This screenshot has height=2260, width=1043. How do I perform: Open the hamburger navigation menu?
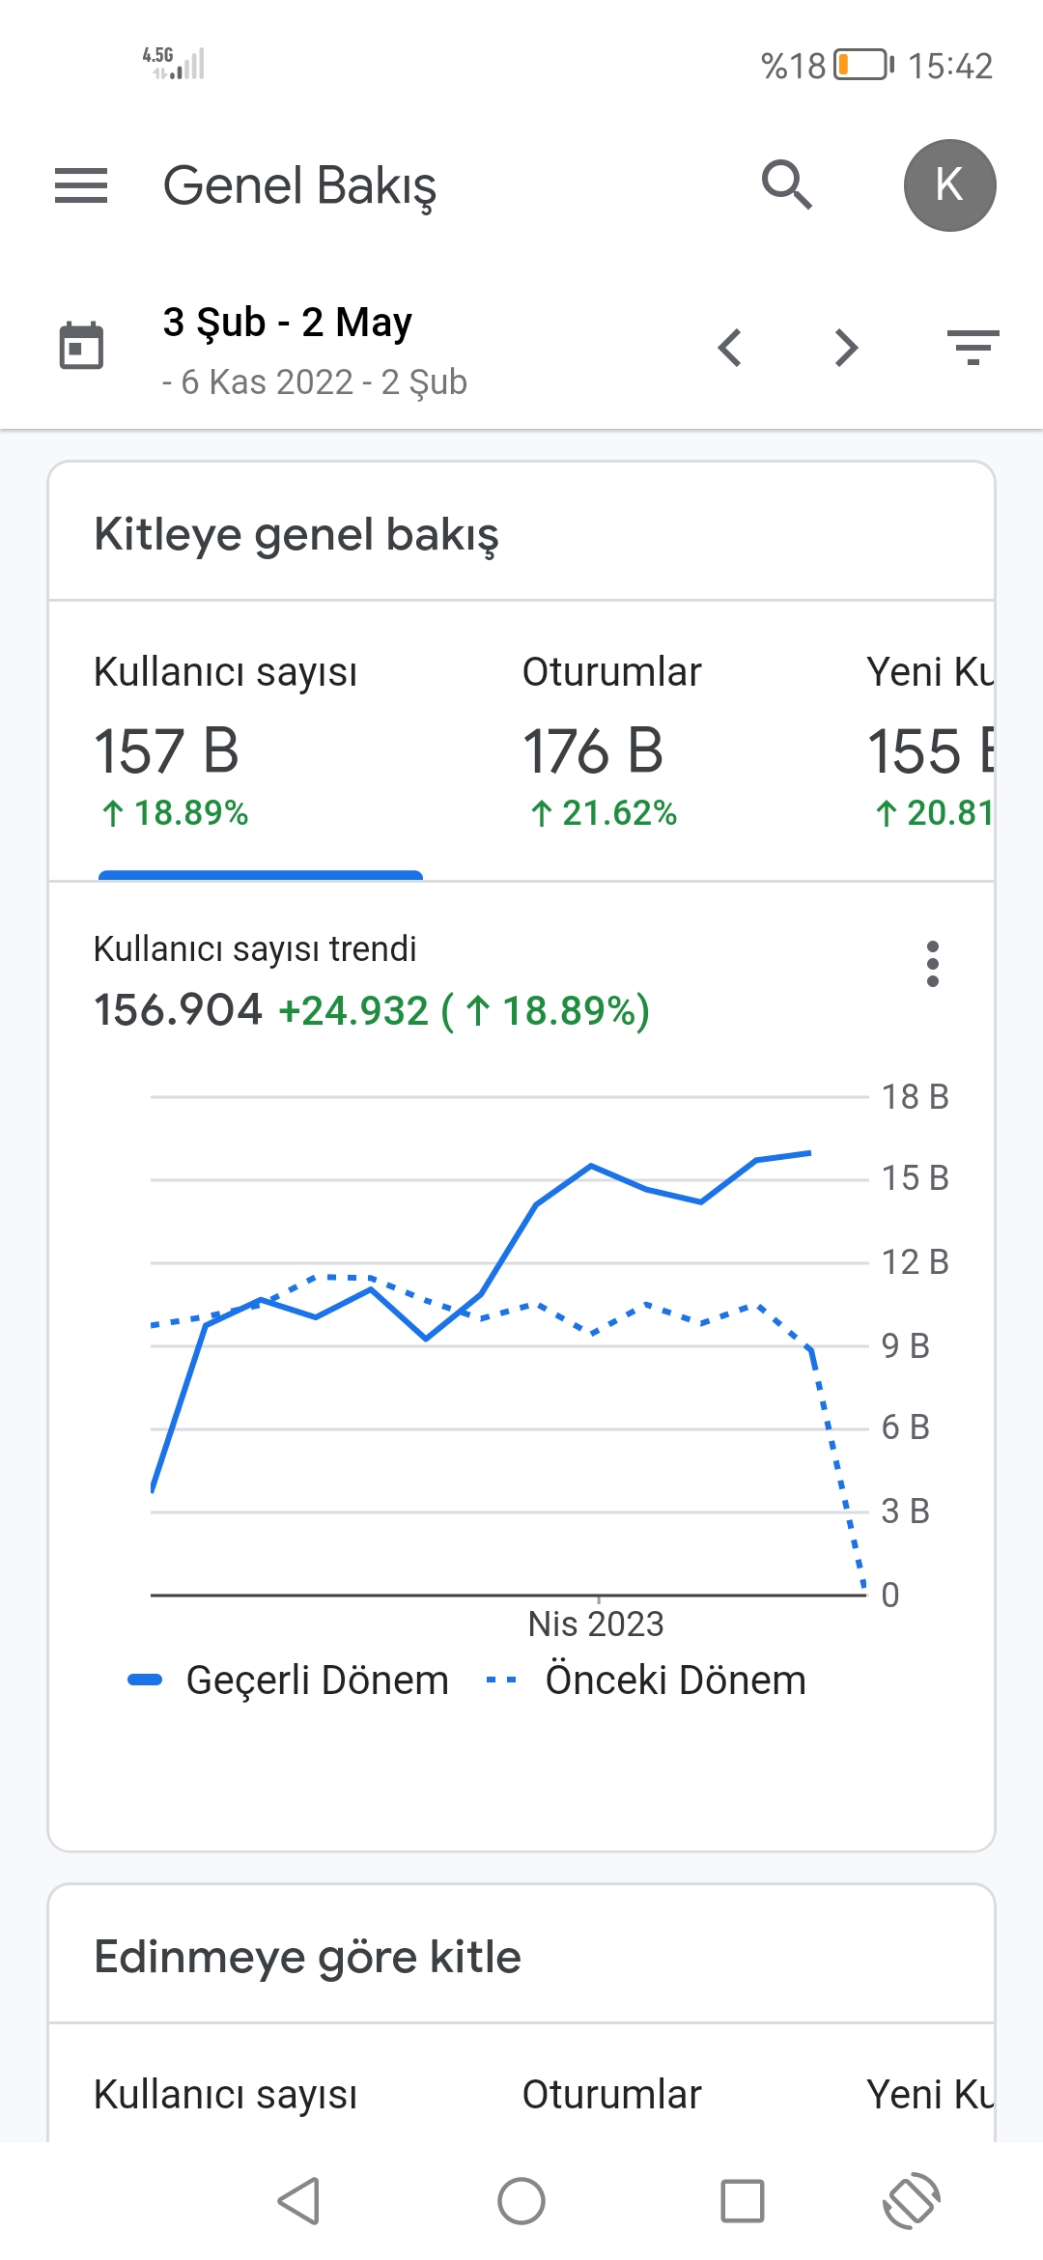pyautogui.click(x=81, y=185)
